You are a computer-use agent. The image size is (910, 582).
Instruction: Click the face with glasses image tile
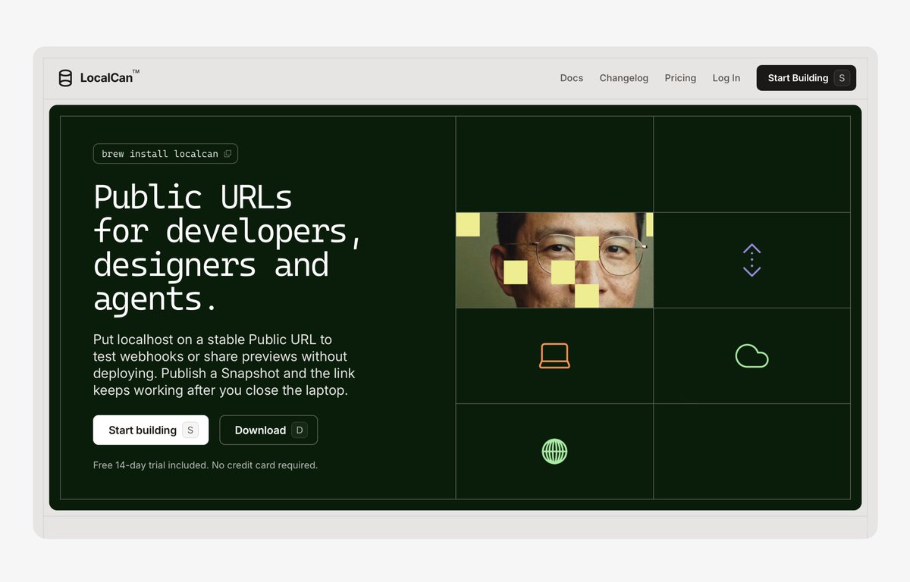click(x=554, y=260)
